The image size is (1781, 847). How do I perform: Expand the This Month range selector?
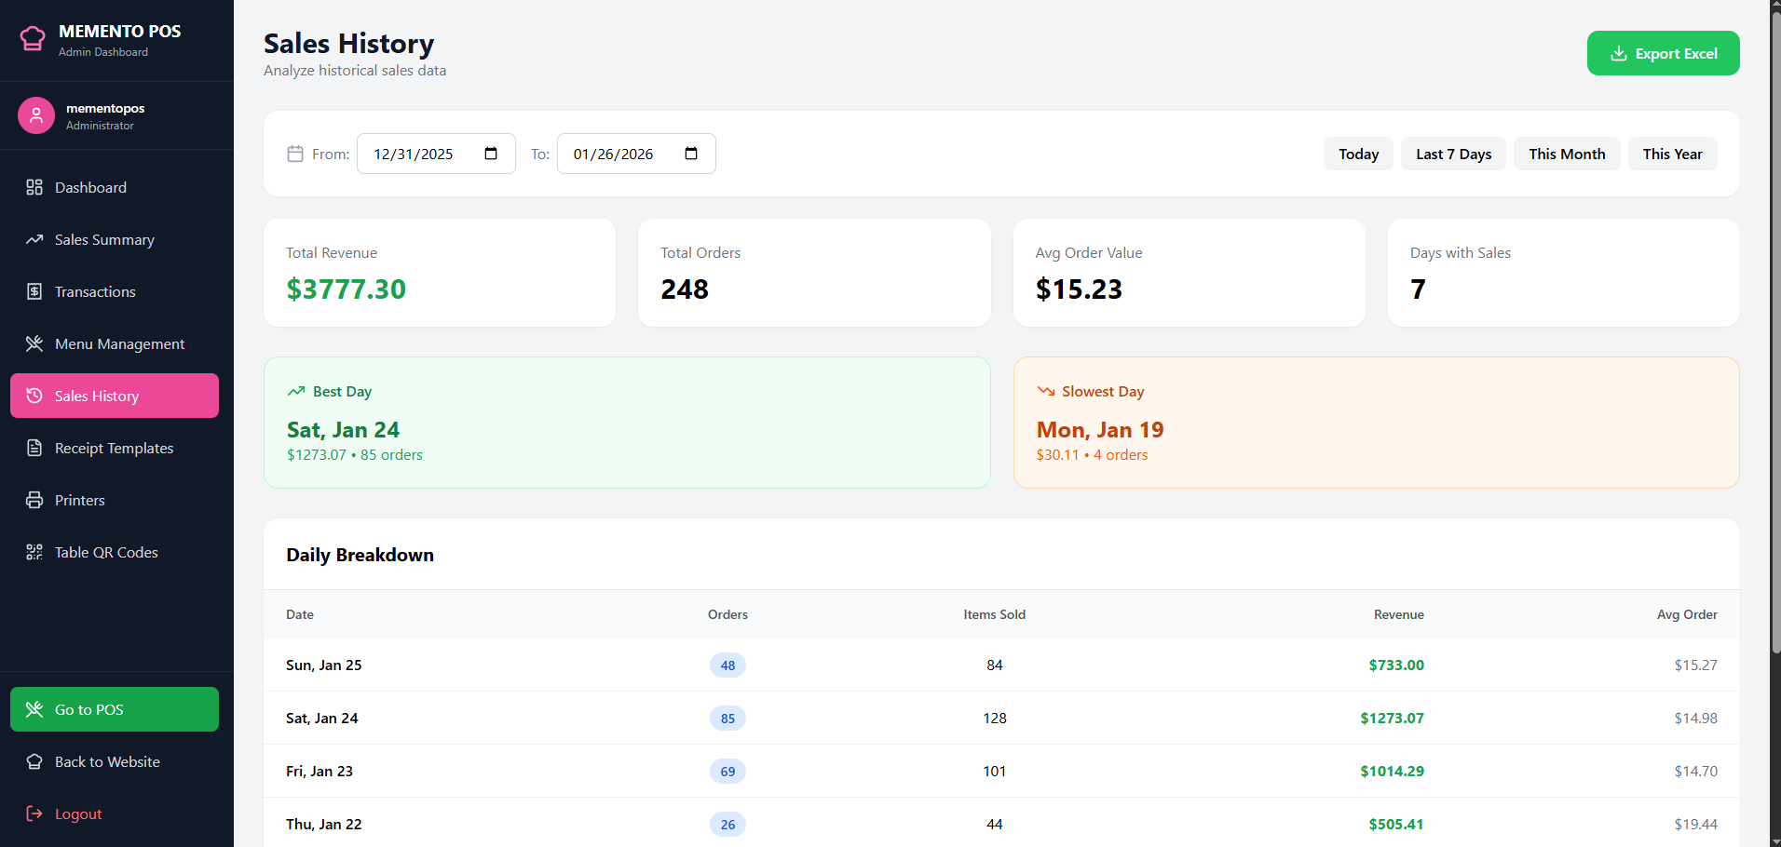pos(1566,154)
